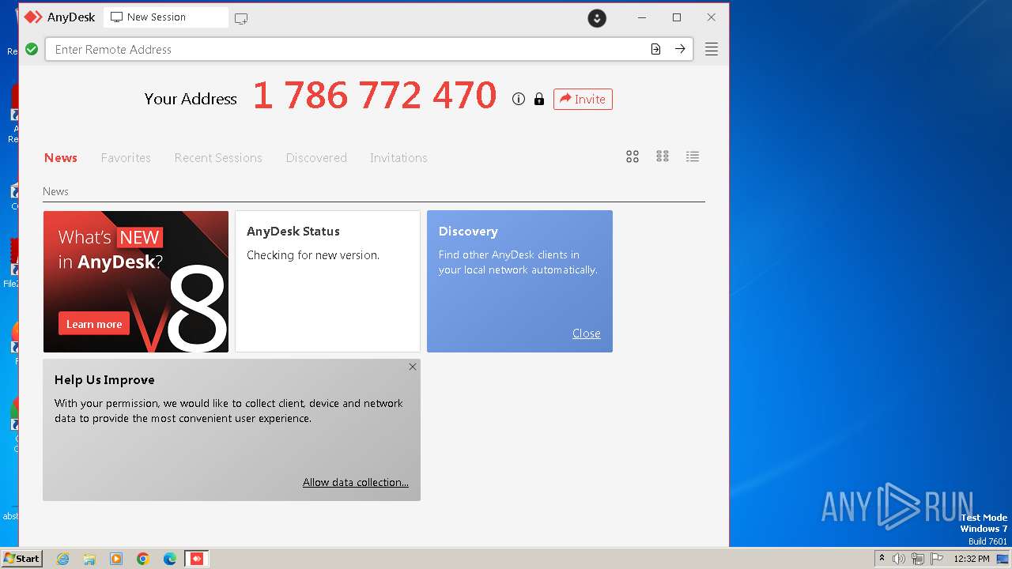
Task: Go to the Invitations tab
Action: pos(398,158)
